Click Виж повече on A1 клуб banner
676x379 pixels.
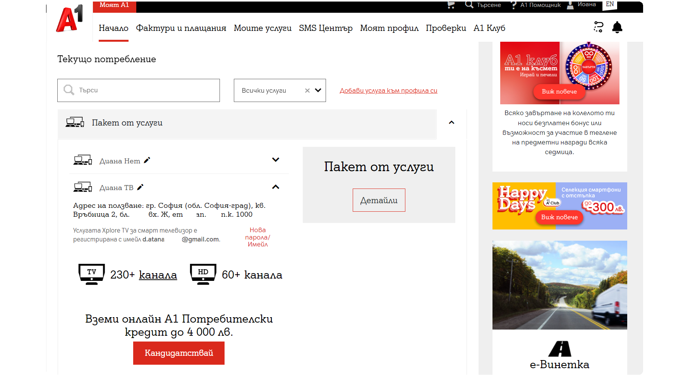(x=559, y=92)
